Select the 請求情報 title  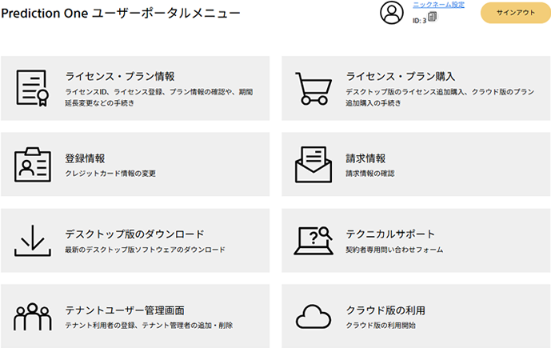[x=365, y=158]
